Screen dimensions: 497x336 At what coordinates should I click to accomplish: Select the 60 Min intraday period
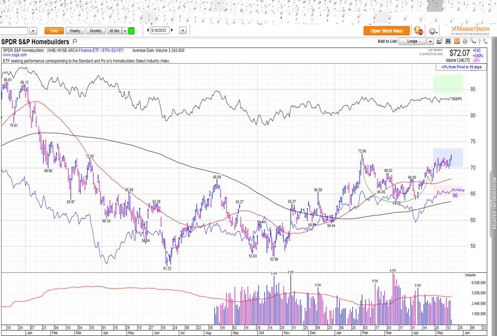tap(114, 31)
